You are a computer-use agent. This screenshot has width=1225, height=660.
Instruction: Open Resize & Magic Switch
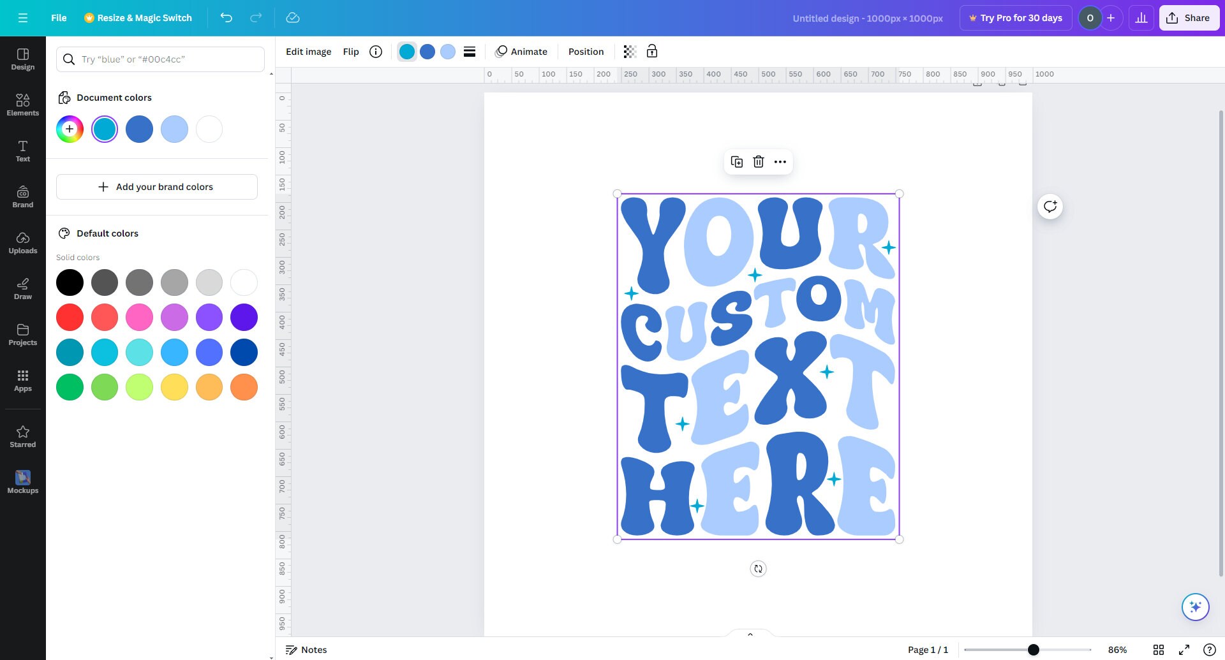tap(138, 18)
